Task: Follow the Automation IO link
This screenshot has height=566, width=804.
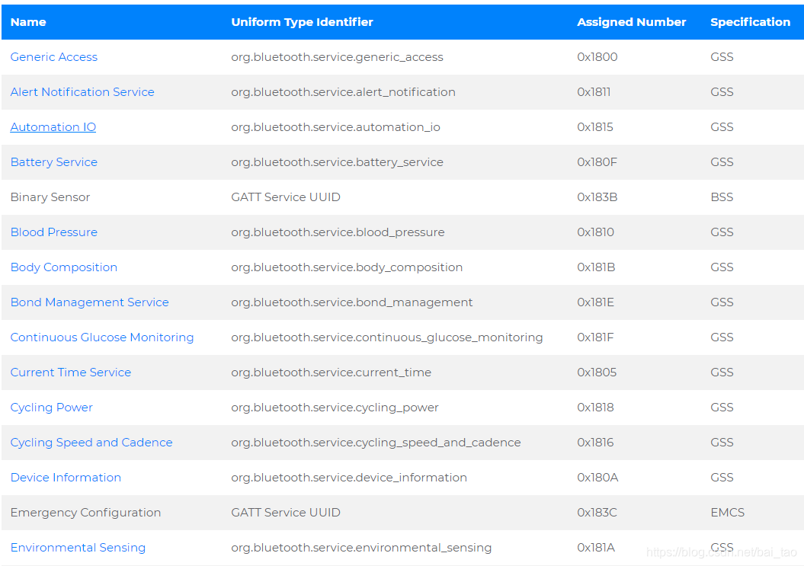Action: (53, 127)
